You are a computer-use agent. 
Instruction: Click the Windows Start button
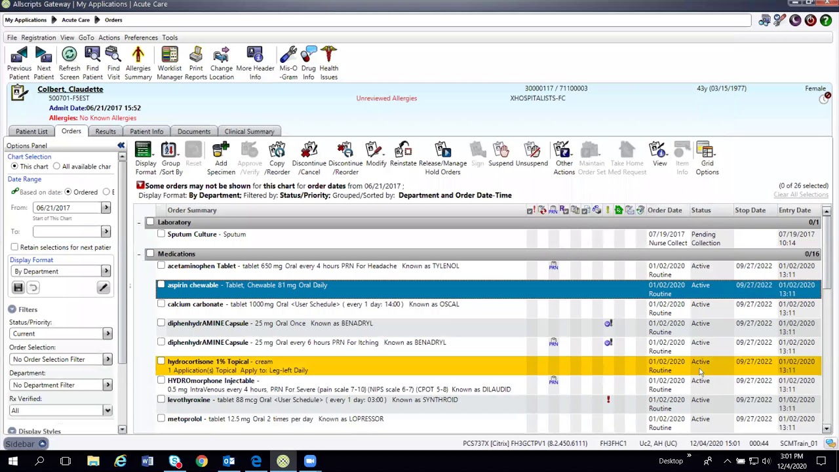[x=12, y=462]
